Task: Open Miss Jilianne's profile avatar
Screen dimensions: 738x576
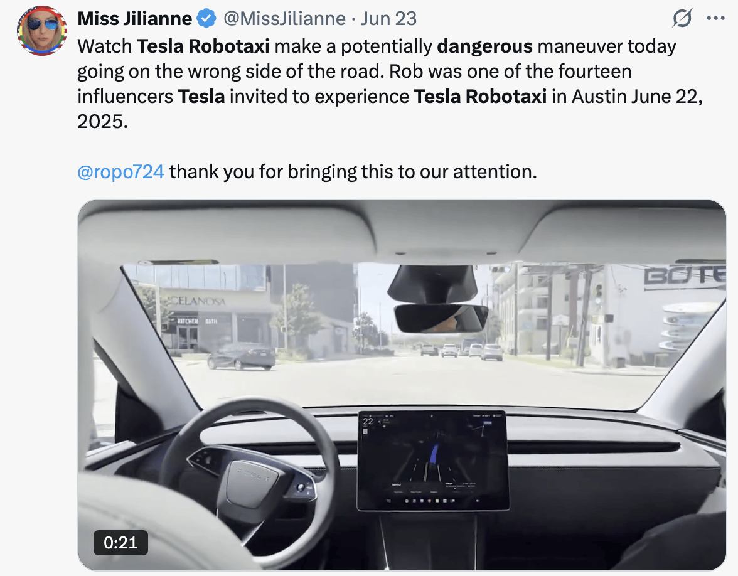Action: [x=42, y=31]
